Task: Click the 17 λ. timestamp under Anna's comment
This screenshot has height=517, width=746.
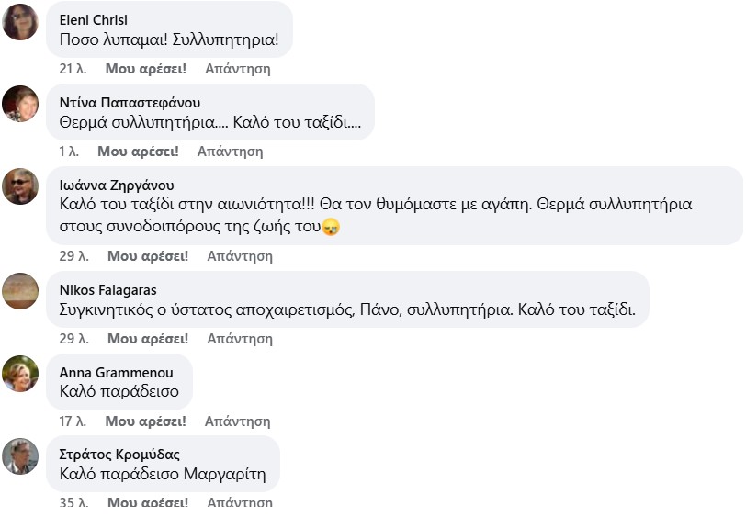Action: click(x=72, y=421)
